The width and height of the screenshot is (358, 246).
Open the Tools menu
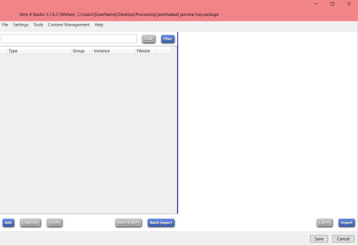[38, 25]
